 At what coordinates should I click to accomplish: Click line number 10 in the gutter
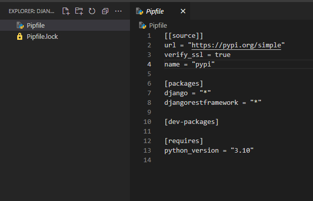pos(147,122)
